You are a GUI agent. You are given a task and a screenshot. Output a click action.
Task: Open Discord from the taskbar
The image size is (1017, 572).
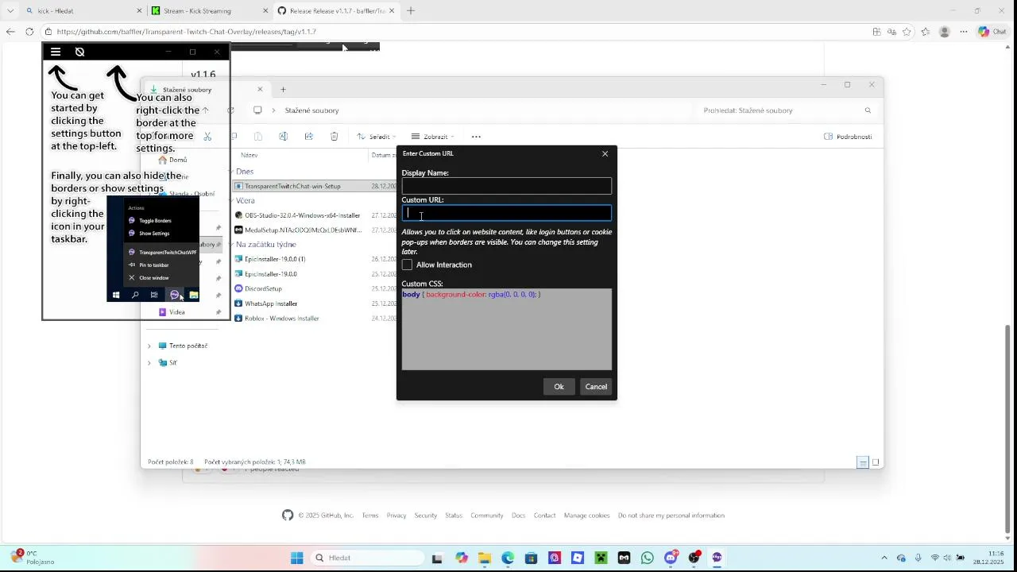[671, 558]
